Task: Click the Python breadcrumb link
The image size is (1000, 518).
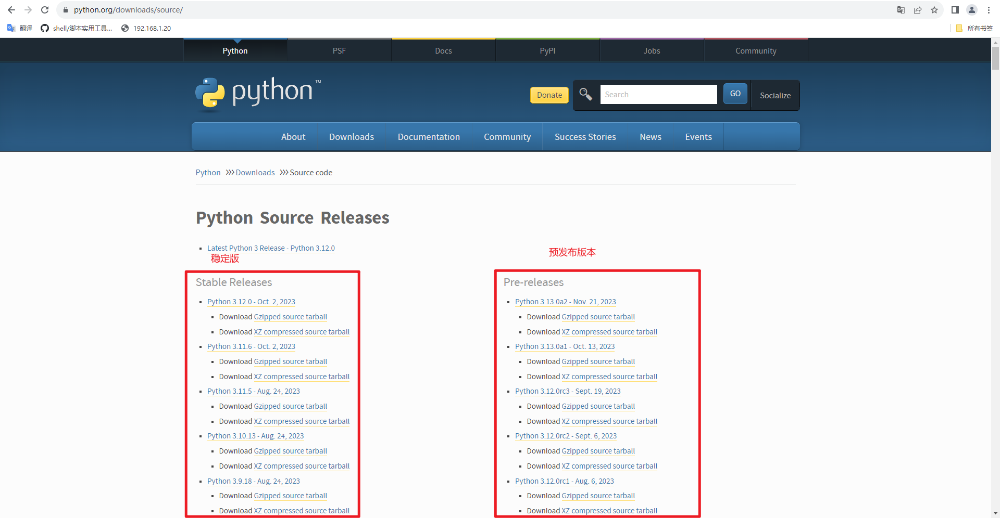Action: tap(208, 173)
